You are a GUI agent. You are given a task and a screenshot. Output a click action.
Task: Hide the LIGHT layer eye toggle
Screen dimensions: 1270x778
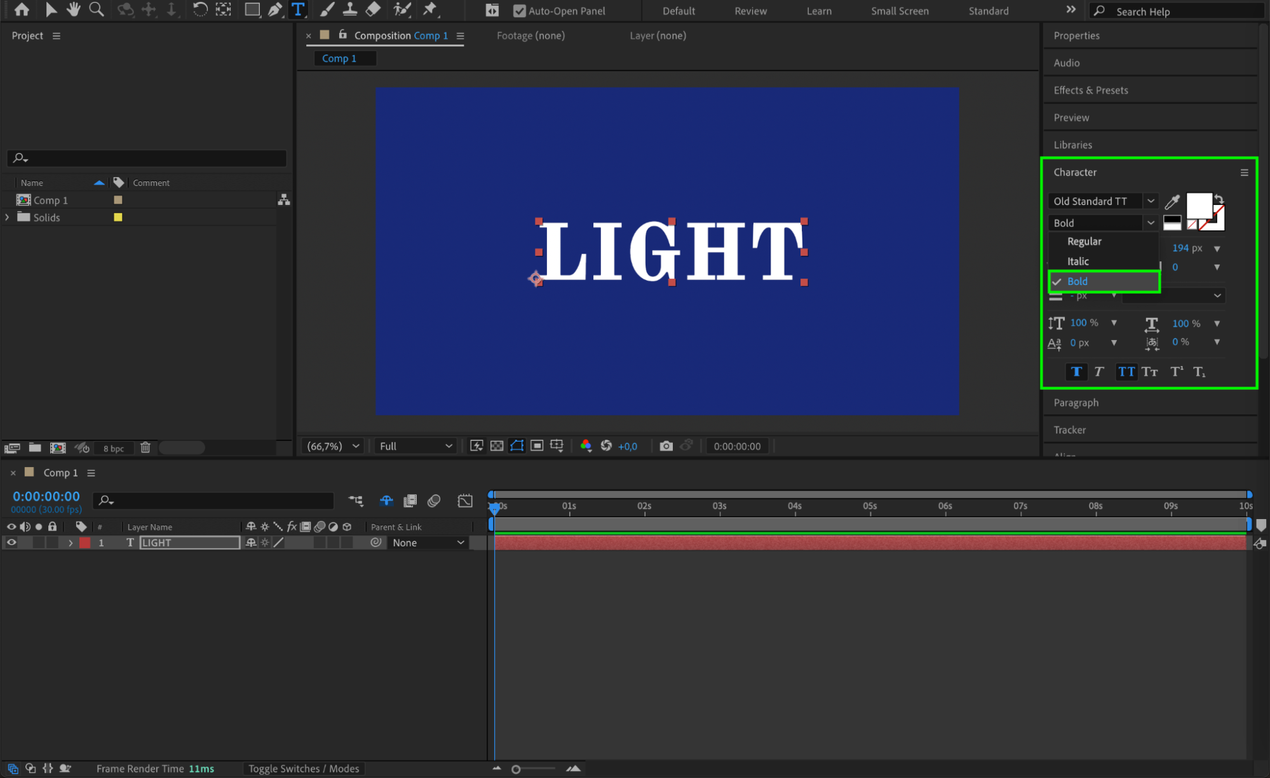[x=11, y=543]
